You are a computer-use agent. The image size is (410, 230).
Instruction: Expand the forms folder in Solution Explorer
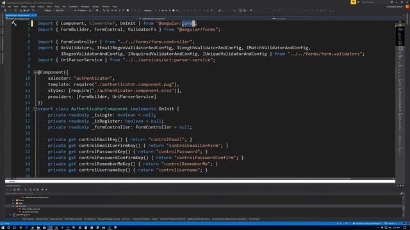[13, 200]
